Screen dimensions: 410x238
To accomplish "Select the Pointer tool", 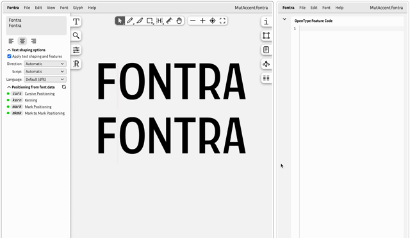I will (x=120, y=21).
